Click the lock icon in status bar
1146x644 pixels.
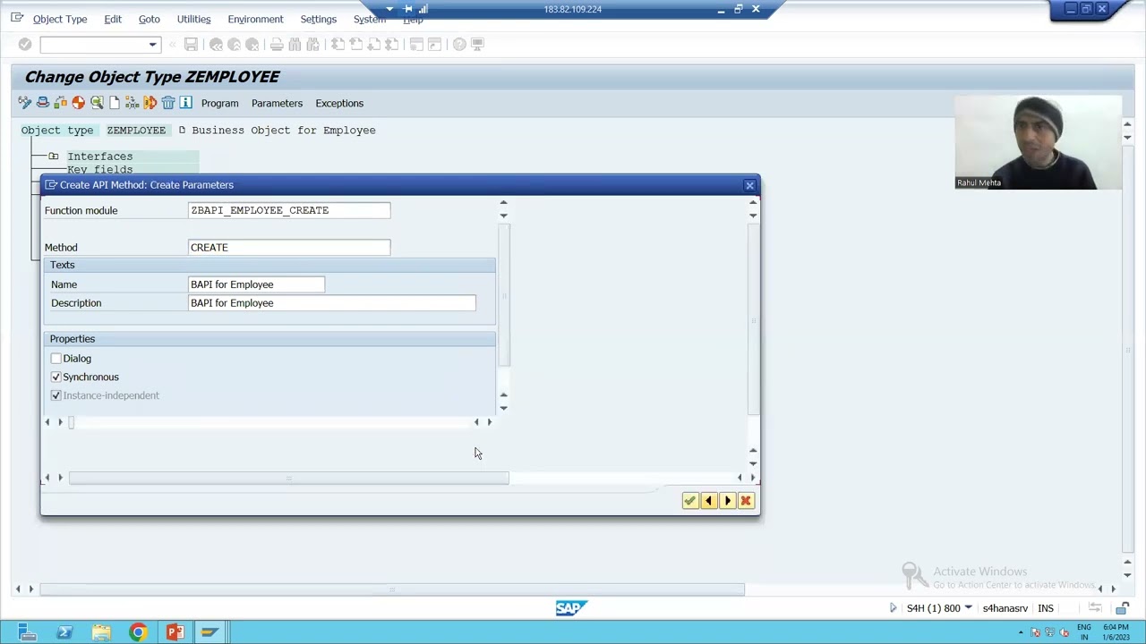(x=1122, y=608)
